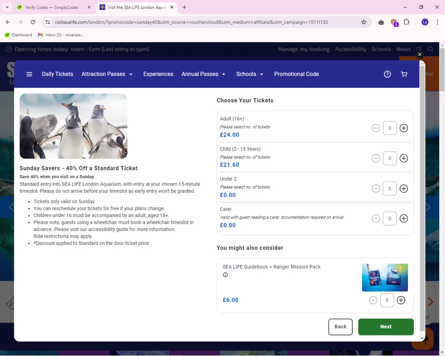The width and height of the screenshot is (445, 356).
Task: Open the Guidebook Mission Pack thumbnail
Action: click(385, 277)
